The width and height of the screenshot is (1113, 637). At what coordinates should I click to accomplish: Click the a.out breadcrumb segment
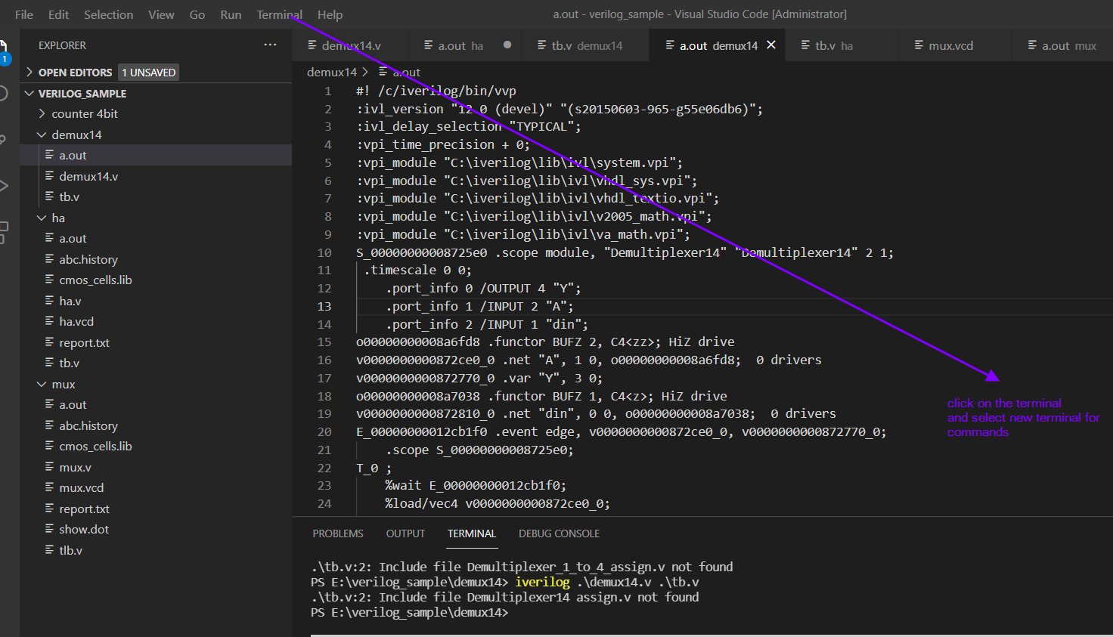click(406, 73)
